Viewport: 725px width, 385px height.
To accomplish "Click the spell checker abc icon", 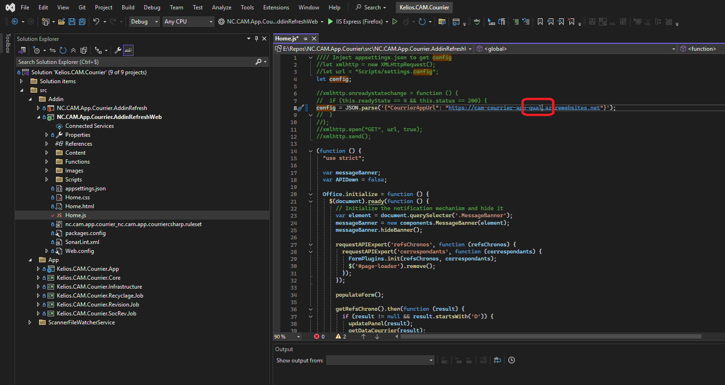I will [x=477, y=22].
